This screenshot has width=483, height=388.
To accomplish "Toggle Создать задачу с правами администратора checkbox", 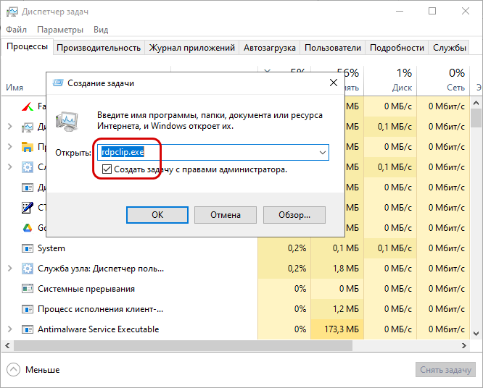I will (107, 169).
